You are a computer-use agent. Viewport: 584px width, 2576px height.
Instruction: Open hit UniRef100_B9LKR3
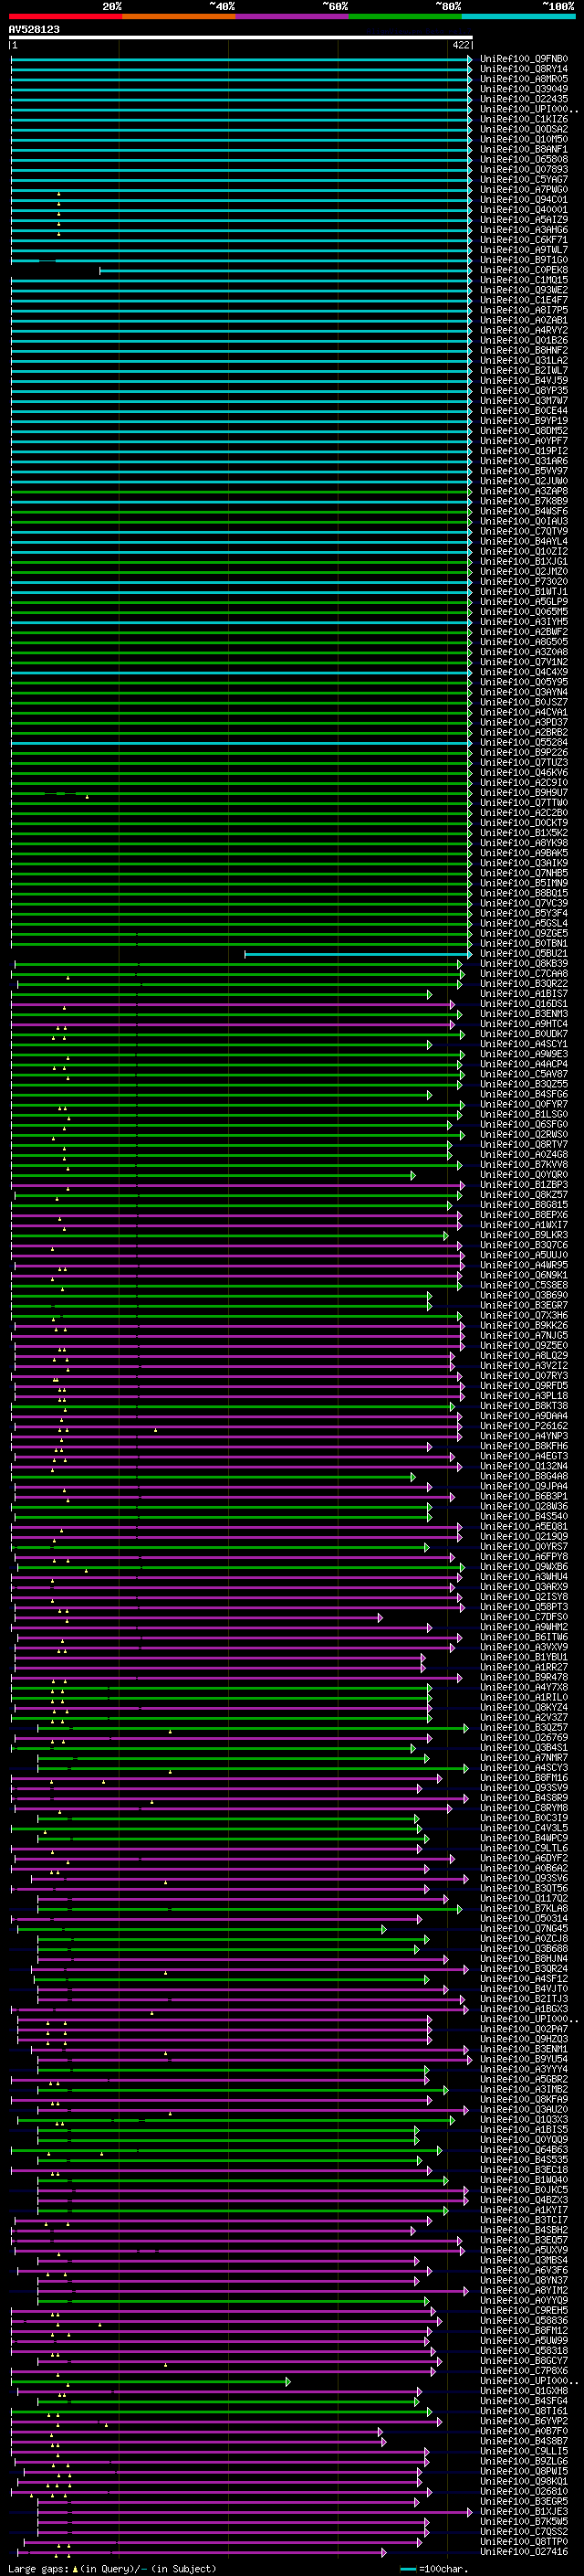[x=524, y=1235]
